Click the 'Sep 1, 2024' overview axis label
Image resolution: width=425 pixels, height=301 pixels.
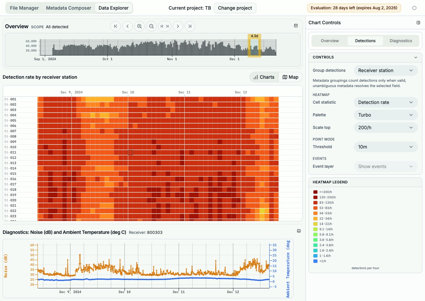click(x=45, y=59)
